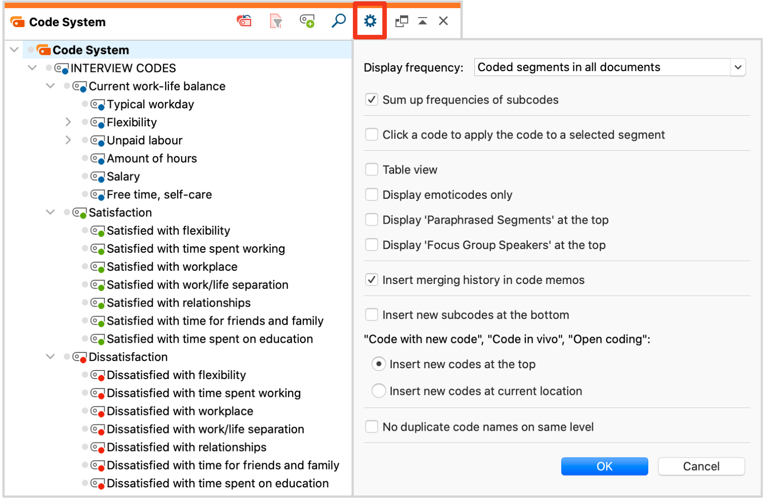Enable Click a code to apply code option
Image resolution: width=766 pixels, height=500 pixels.
[x=371, y=135]
